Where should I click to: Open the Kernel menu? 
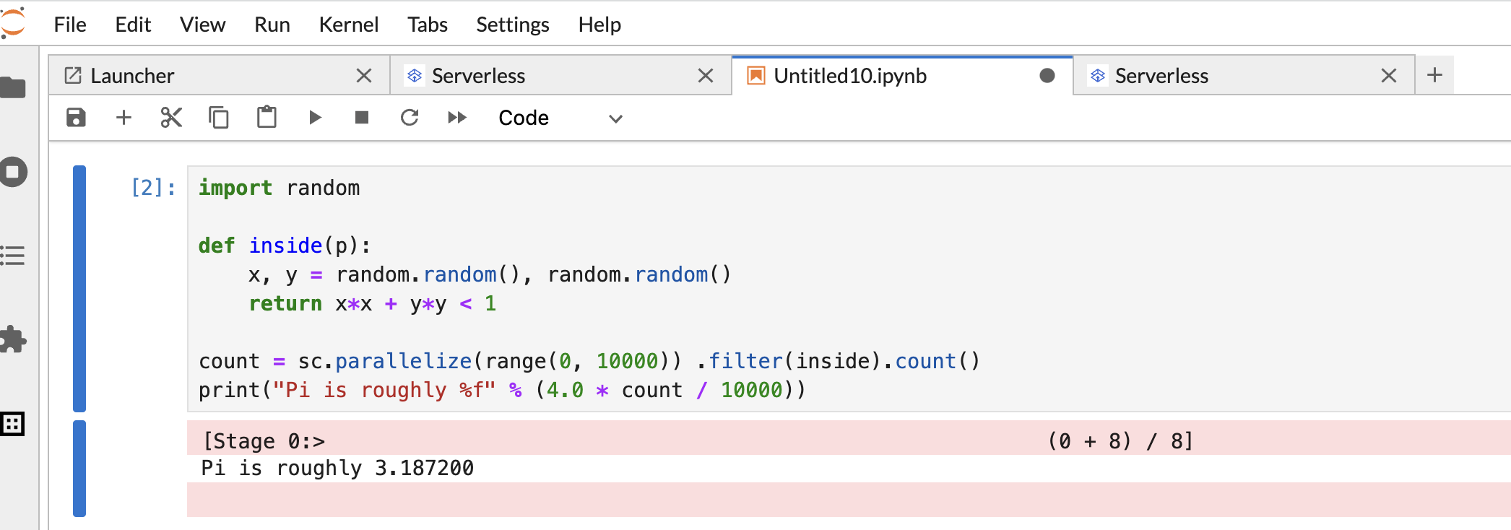coord(348,25)
